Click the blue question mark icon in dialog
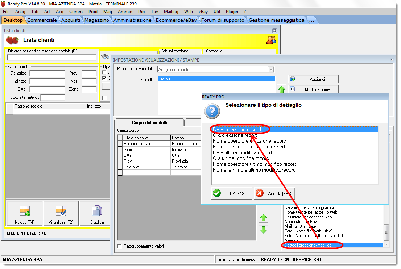This screenshot has height=269, width=401. pos(212,111)
